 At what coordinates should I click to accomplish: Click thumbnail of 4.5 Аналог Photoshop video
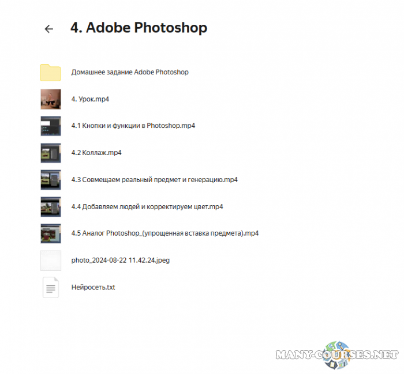pos(50,233)
